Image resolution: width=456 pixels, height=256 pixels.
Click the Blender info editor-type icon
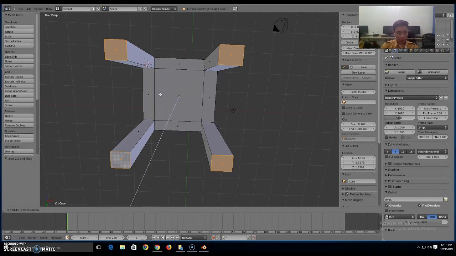7,9
